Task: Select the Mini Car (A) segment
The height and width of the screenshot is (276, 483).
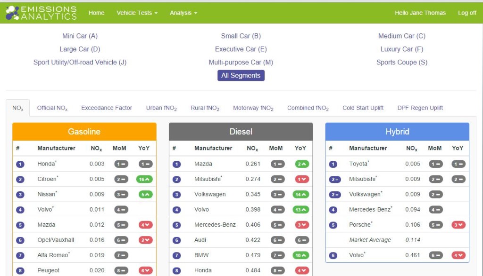Action: [x=80, y=36]
